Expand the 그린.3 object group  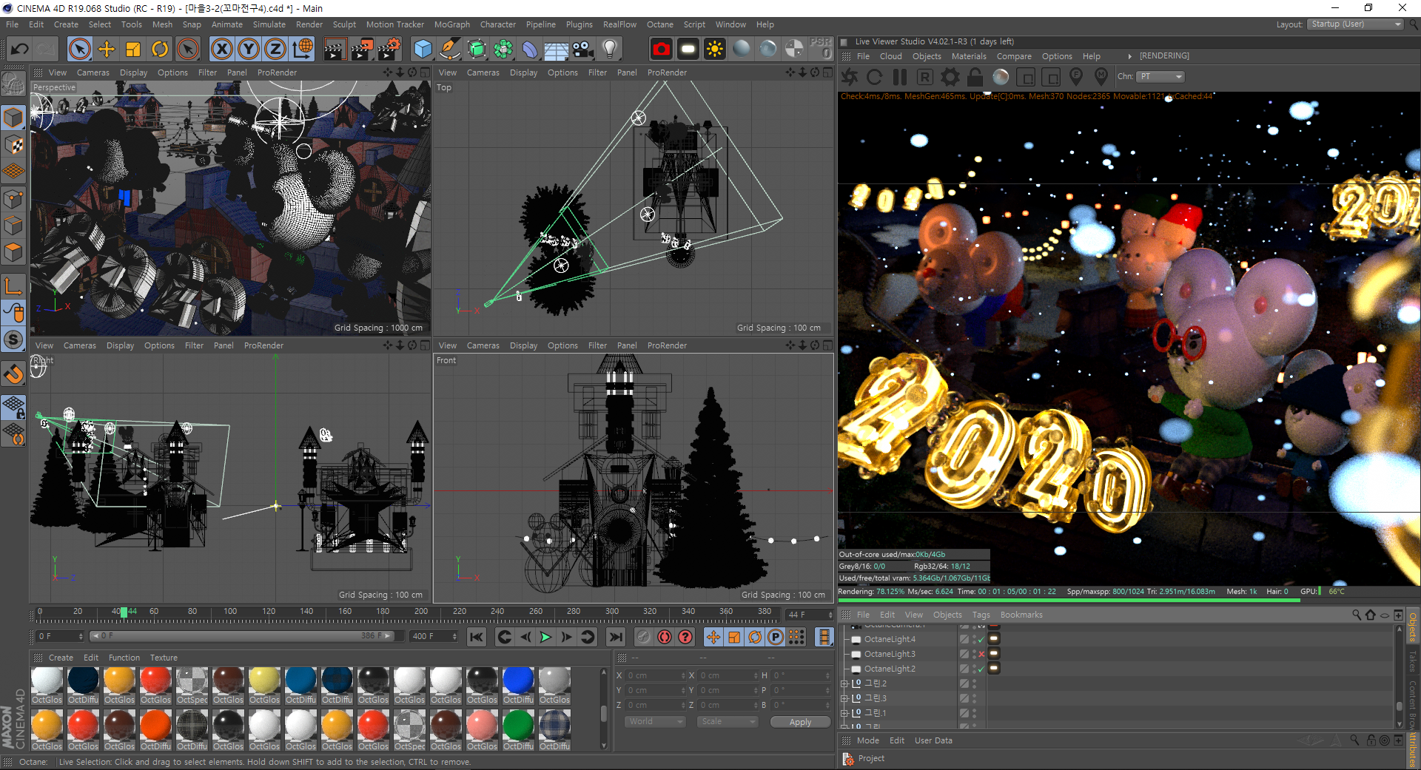click(844, 698)
